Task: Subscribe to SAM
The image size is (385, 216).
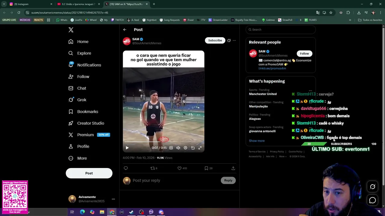Action: (x=215, y=40)
